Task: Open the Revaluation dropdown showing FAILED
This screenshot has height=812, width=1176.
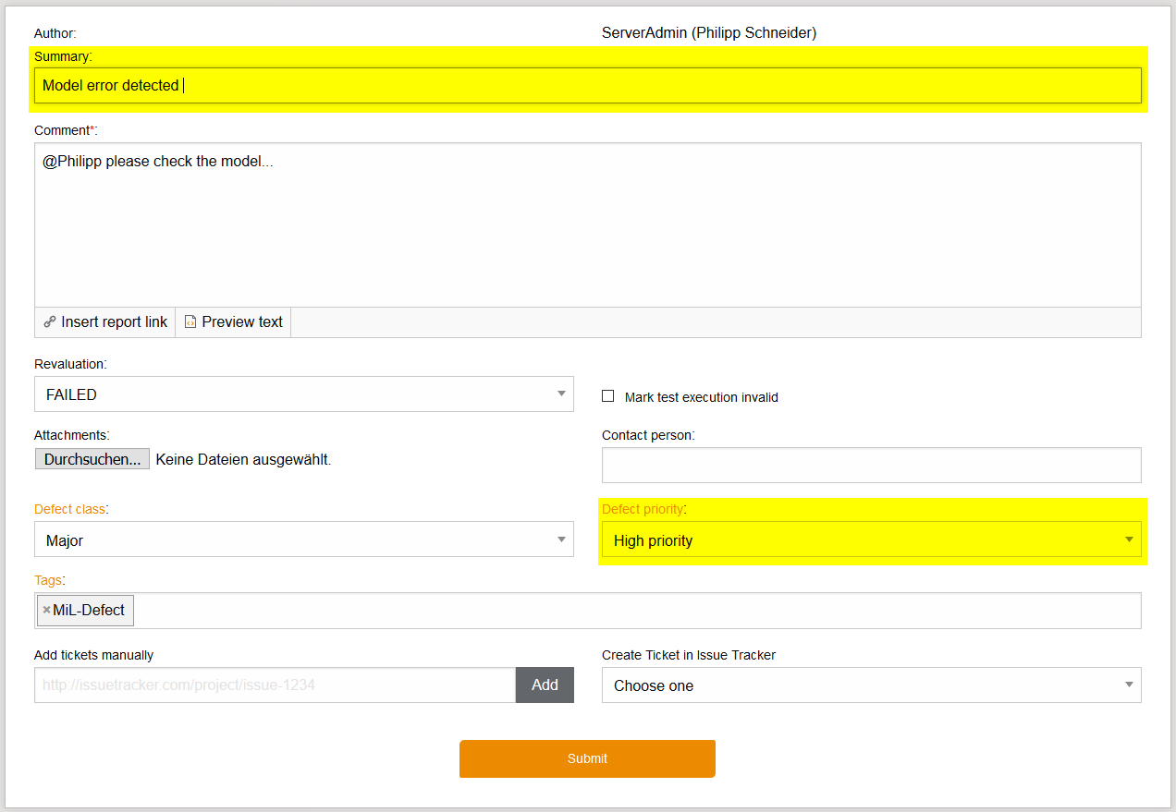Action: [303, 394]
